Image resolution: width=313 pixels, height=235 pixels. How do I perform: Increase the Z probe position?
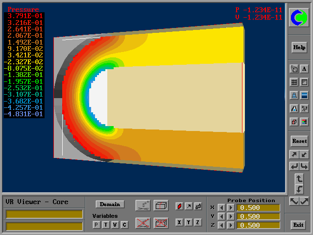[230, 225]
